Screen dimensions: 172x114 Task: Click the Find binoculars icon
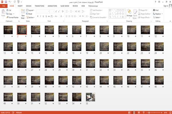pos(154,10)
